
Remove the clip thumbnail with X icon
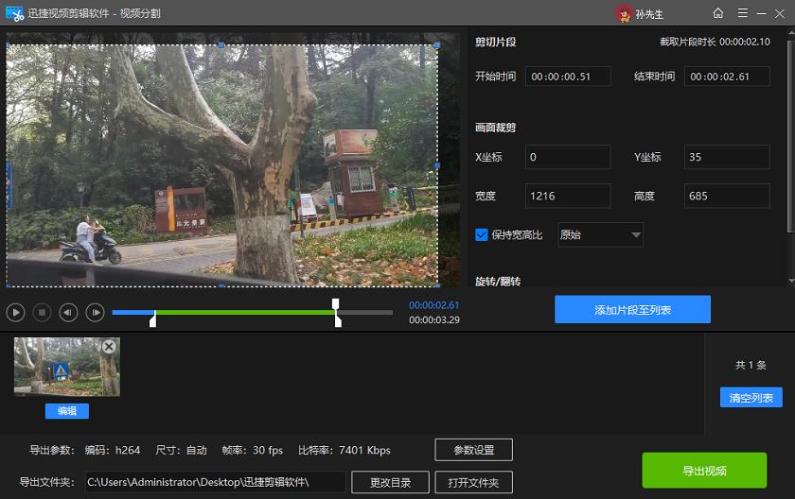coord(109,347)
